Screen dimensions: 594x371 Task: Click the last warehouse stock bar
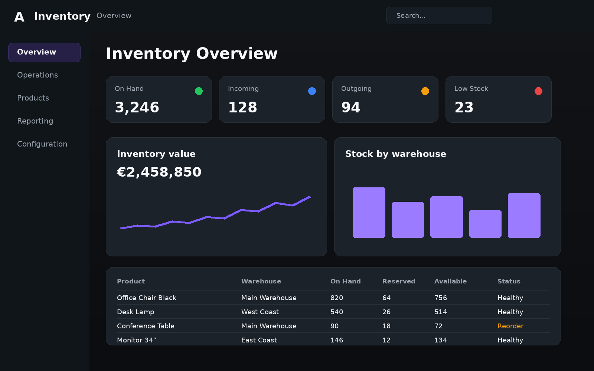point(524,216)
